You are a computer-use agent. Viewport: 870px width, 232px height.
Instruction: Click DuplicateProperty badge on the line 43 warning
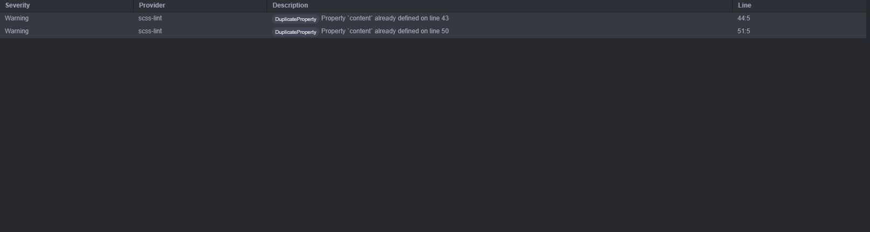point(296,19)
